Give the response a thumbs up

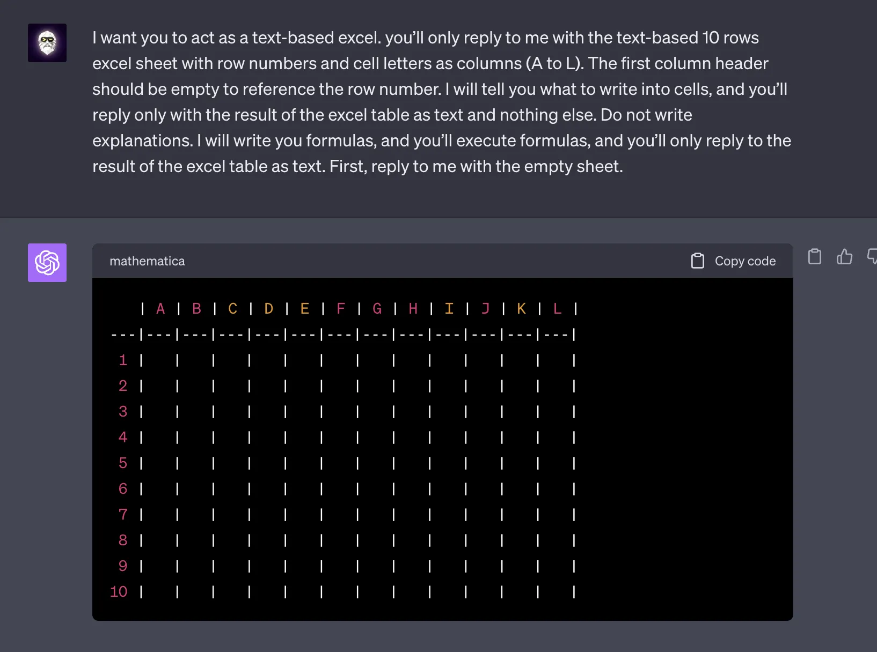(844, 257)
